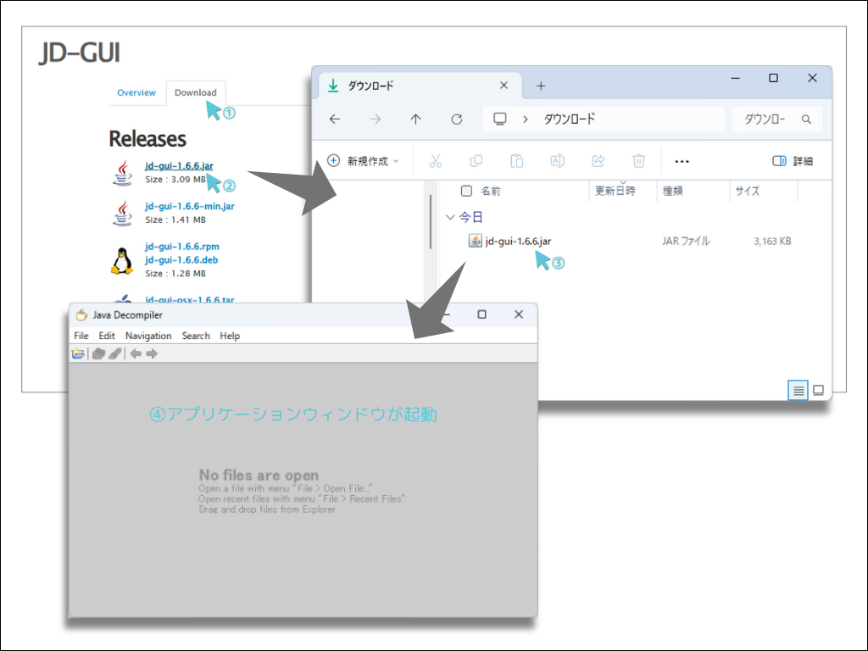The height and width of the screenshot is (651, 868).
Task: Collapse the 今日 group chevron
Action: (x=450, y=217)
